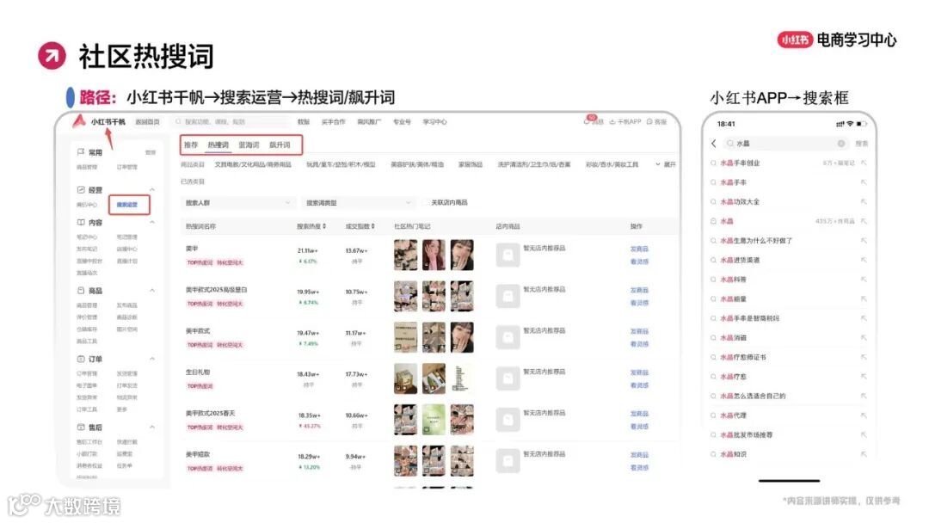
Task: Tap fill-in arrow beside 水晶手串创业
Action: tap(864, 163)
